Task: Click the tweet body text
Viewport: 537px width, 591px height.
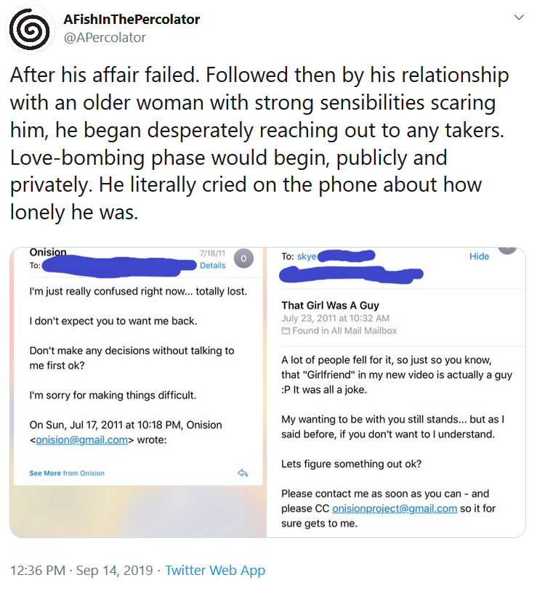Action: (x=259, y=144)
